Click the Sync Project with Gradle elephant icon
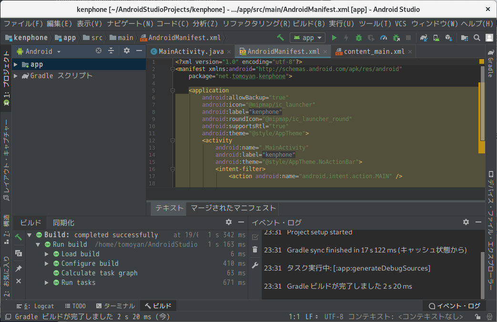Image resolution: width=497 pixels, height=322 pixels. pyautogui.click(x=424, y=38)
